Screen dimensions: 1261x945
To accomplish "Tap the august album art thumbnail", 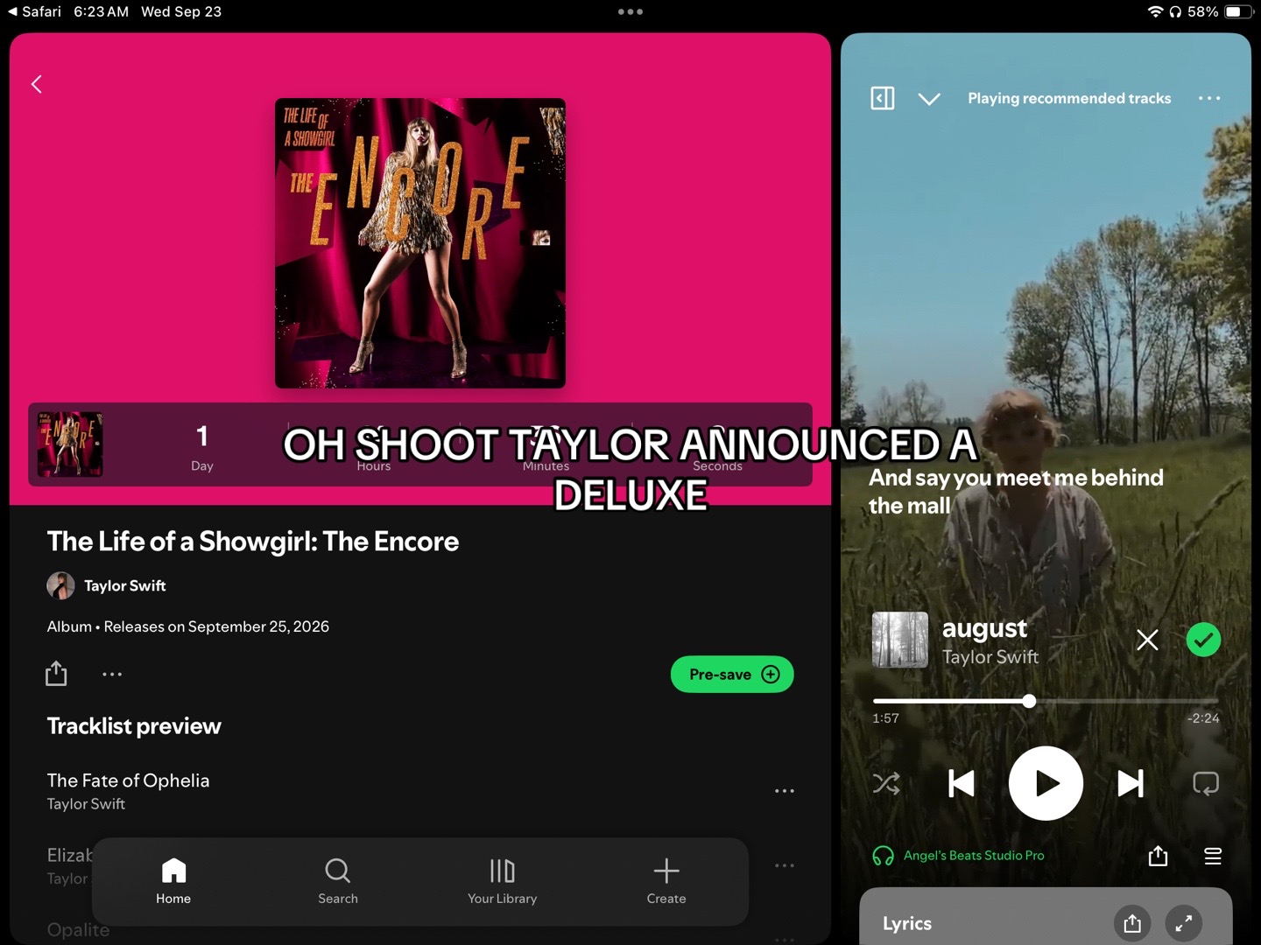I will tap(900, 640).
